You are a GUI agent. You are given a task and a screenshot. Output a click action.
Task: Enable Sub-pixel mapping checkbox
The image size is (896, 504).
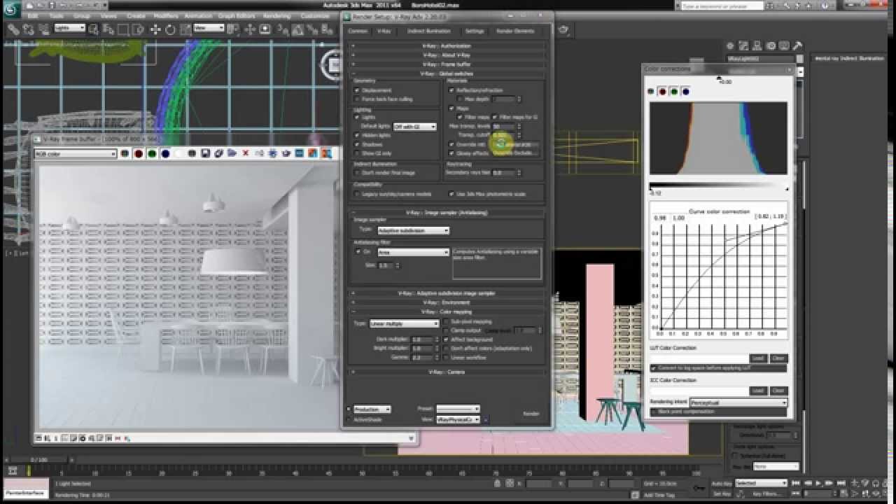click(447, 321)
